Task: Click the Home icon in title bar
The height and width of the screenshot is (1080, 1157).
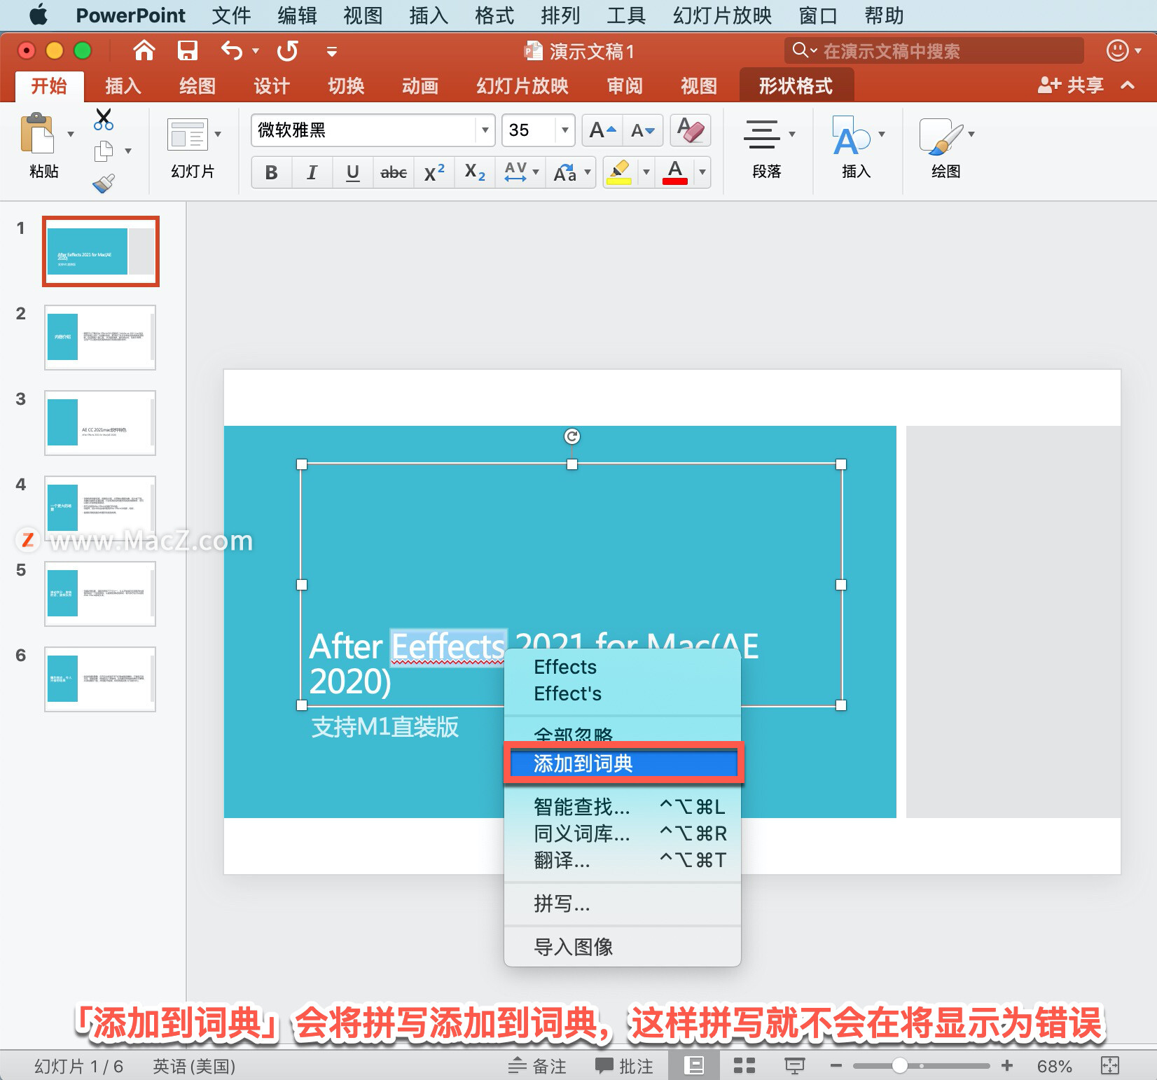Action: 144,50
